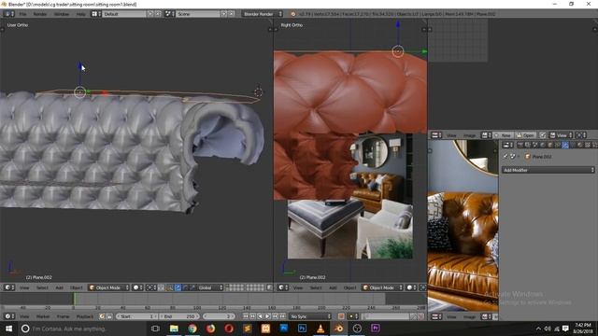Open left viewport Object menu
The width and height of the screenshot is (598, 336).
[x=76, y=287]
